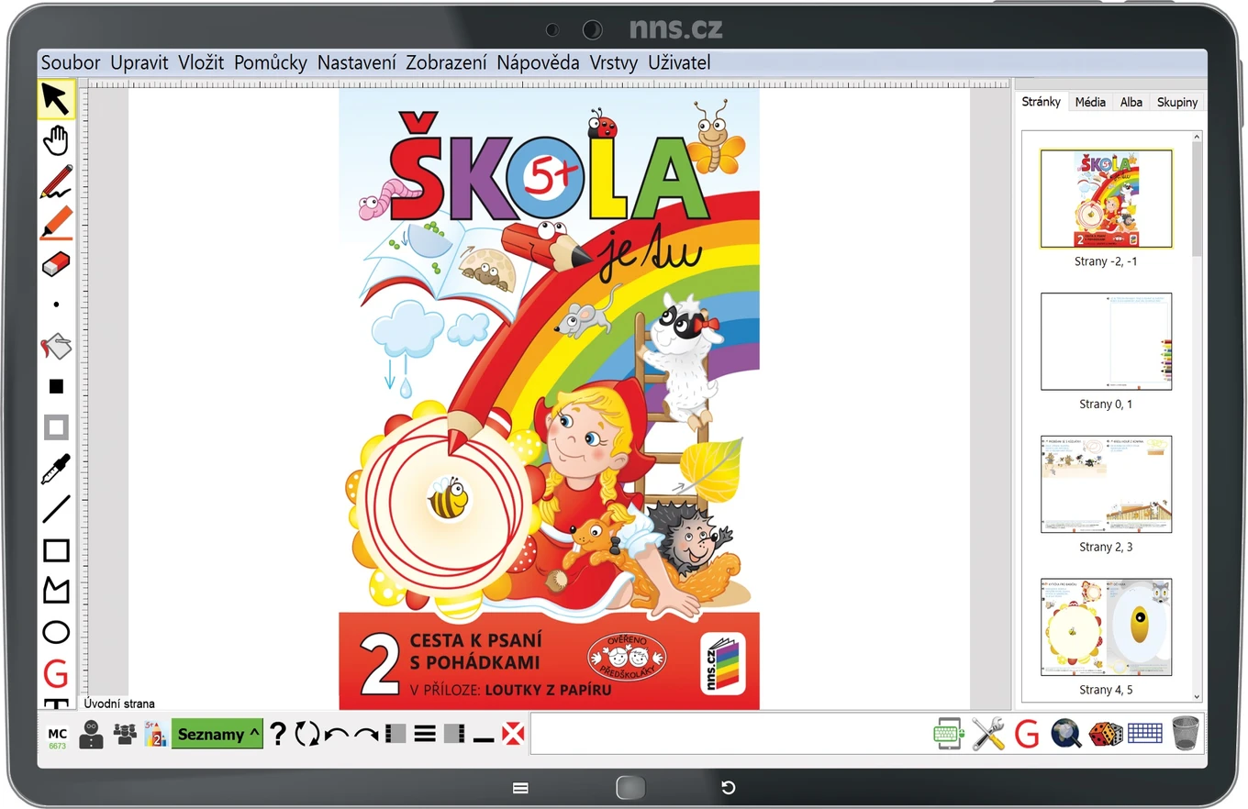Choose the ellipse shape tool
The height and width of the screenshot is (809, 1248).
[x=56, y=632]
